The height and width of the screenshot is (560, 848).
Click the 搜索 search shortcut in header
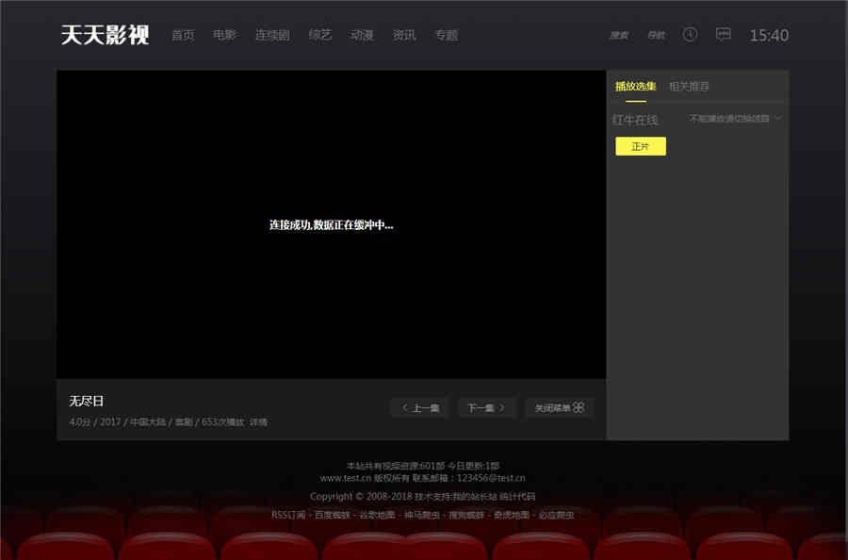618,36
